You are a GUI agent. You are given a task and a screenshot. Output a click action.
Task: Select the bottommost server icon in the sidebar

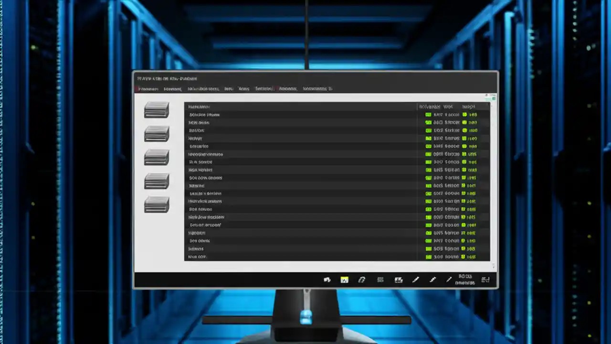pos(156,204)
